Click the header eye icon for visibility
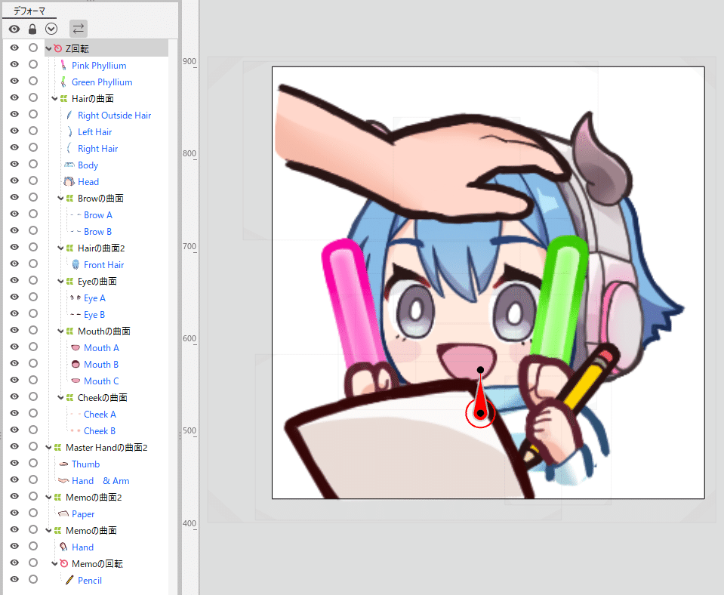This screenshot has width=724, height=595. point(14,29)
